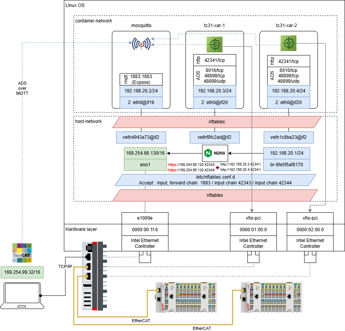The width and height of the screenshot is (345, 331).
Task: Click the veth4943a73@if2 interface box
Action: point(141,137)
